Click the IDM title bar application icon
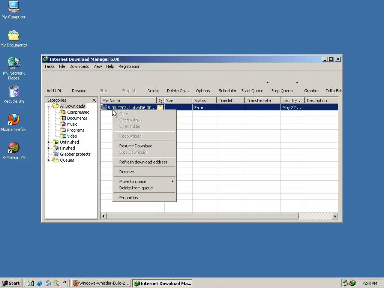This screenshot has height=288, width=384. (x=46, y=59)
